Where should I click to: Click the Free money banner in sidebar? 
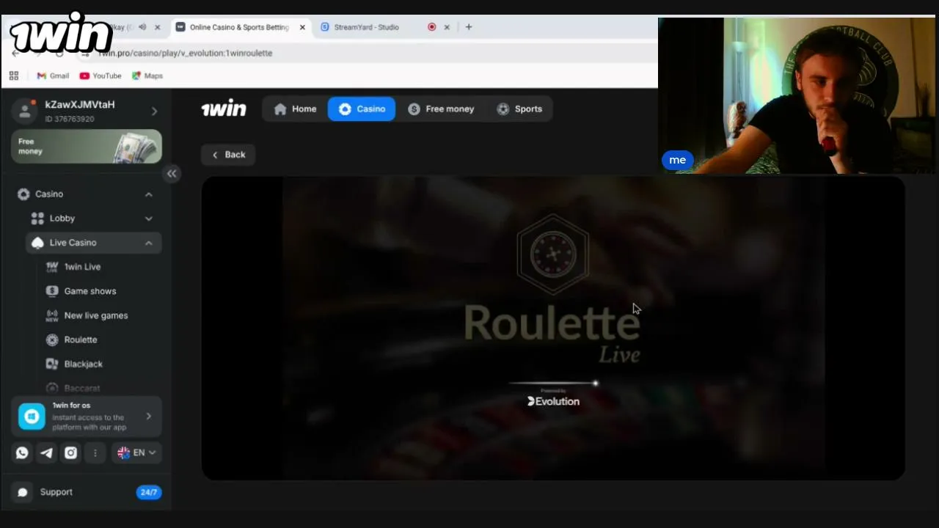tap(87, 146)
